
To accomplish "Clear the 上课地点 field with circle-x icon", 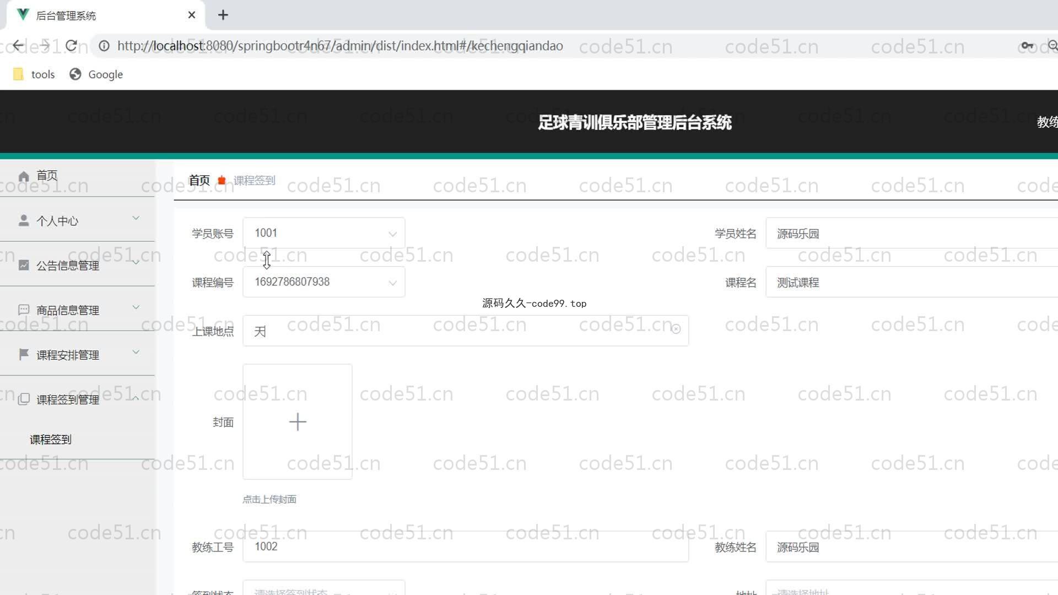I will coord(676,329).
